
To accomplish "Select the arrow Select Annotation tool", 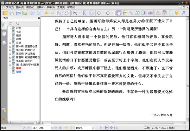I will point(131,13).
